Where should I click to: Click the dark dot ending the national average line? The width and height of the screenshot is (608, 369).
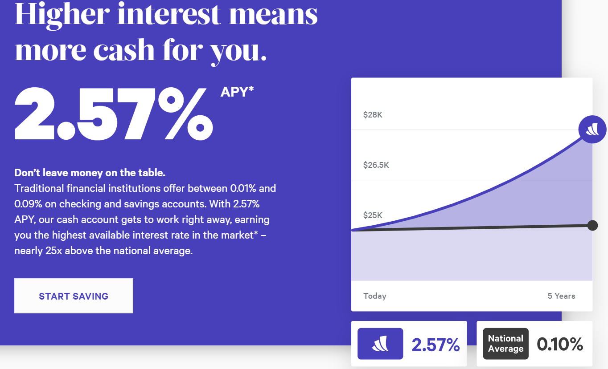coord(592,225)
